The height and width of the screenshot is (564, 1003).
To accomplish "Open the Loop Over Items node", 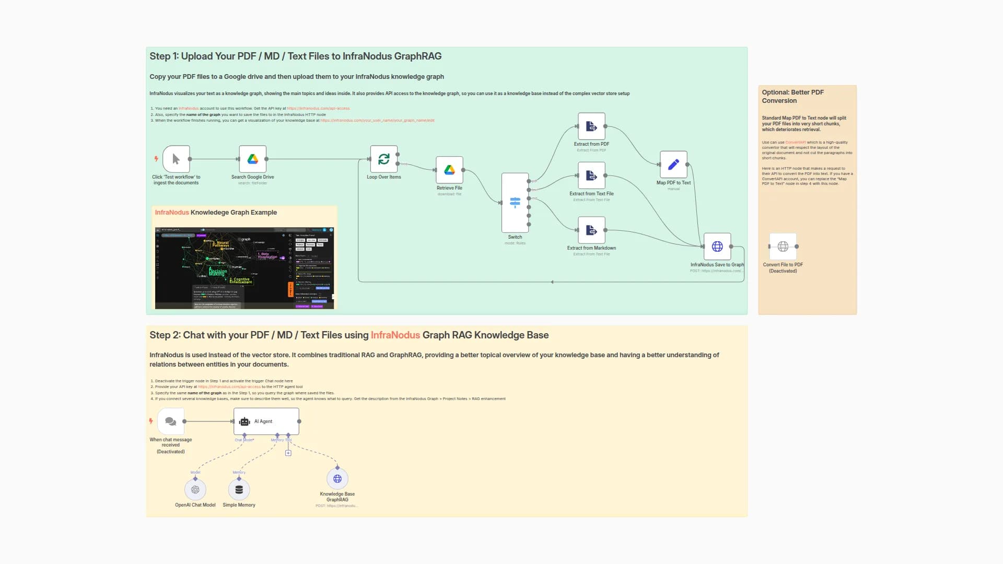I will pos(384,159).
